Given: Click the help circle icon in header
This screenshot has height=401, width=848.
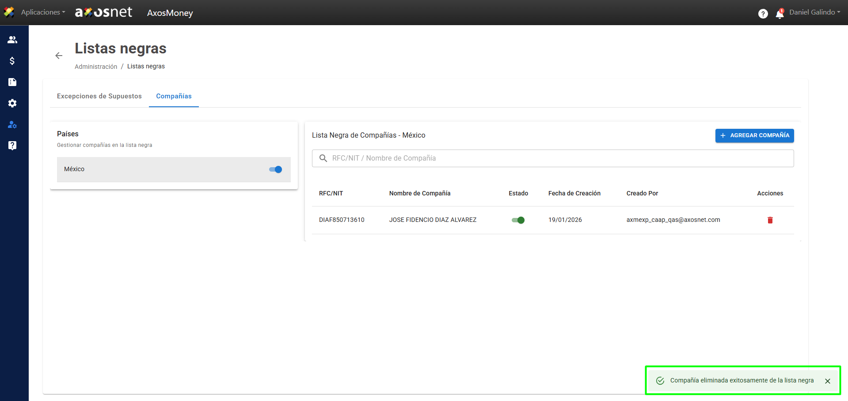Looking at the screenshot, I should [763, 14].
